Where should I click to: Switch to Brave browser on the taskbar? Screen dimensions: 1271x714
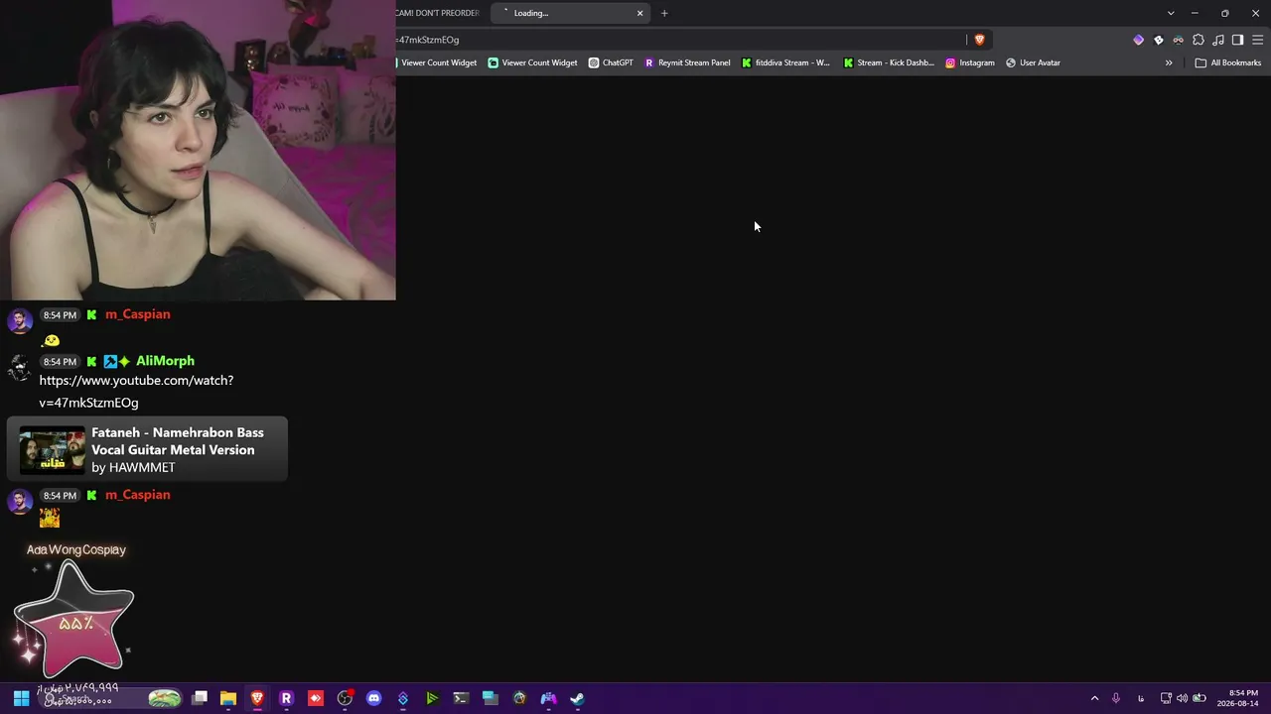pos(257,698)
